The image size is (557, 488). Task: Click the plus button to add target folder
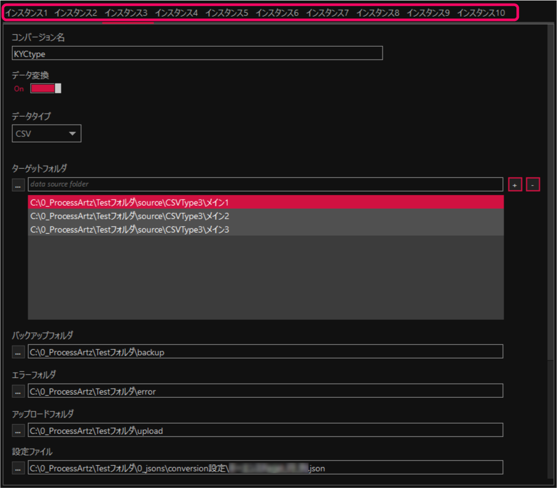tap(515, 184)
